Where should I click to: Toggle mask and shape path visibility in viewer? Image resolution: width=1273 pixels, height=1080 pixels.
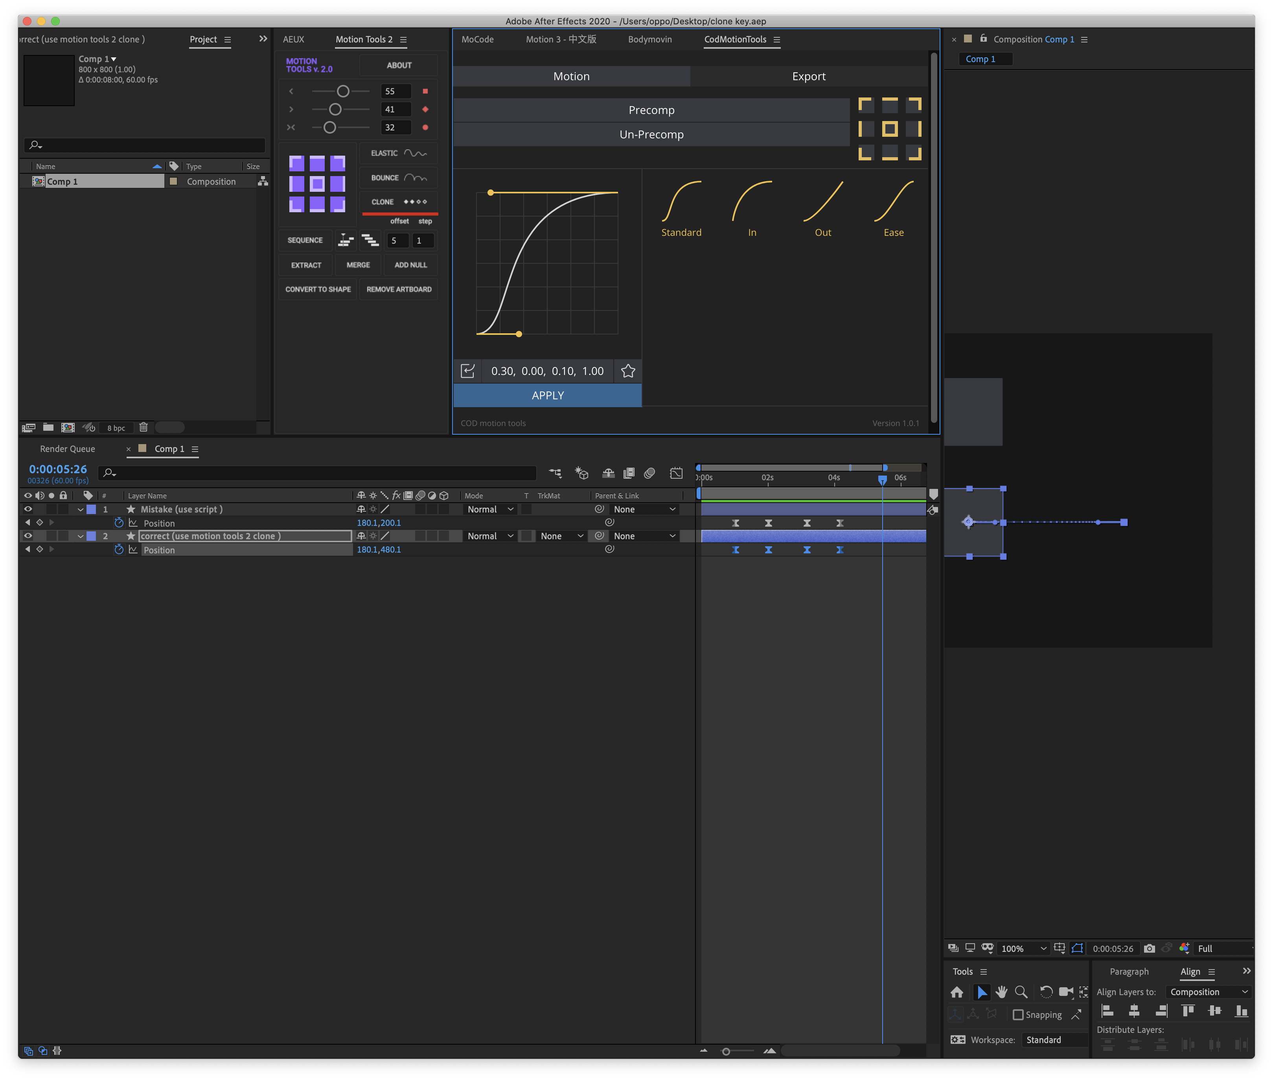(x=1077, y=948)
